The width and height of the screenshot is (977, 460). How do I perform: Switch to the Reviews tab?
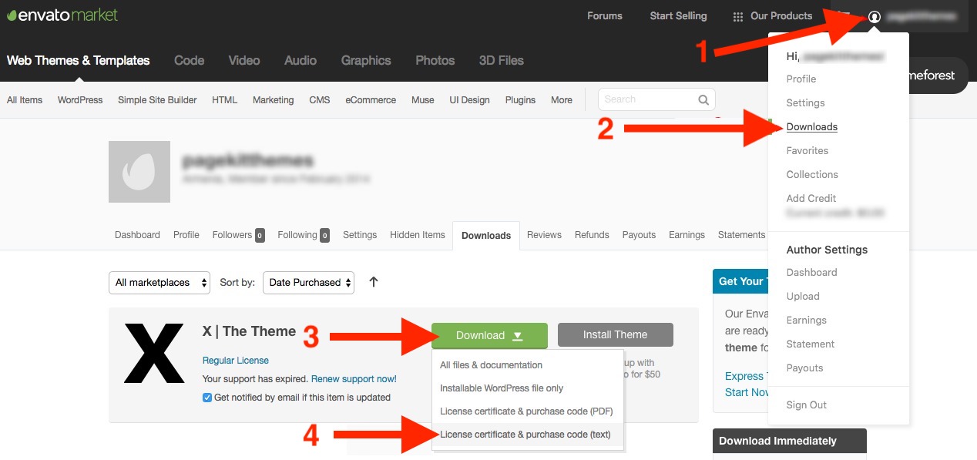(x=544, y=235)
